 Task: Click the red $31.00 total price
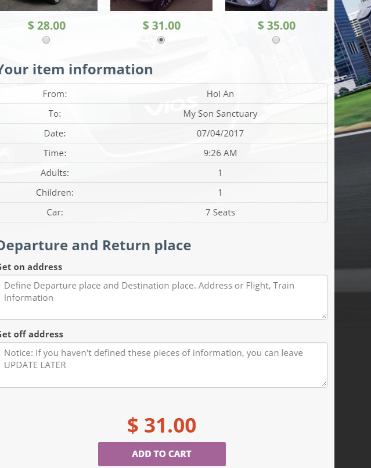[x=161, y=426]
